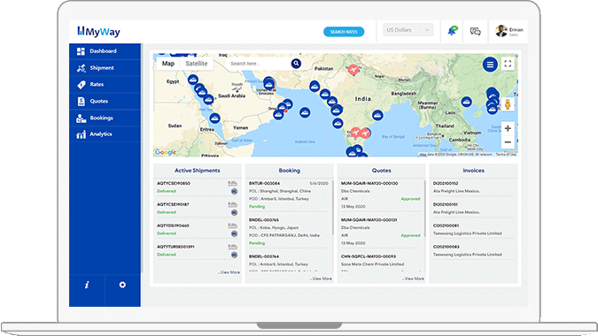Open booking BNTUR-003084 entry
Viewport: 598px width, 336px height.
(288, 195)
